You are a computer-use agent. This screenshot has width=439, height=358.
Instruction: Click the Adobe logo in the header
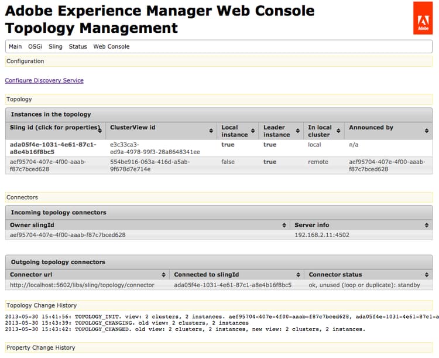pos(423,18)
